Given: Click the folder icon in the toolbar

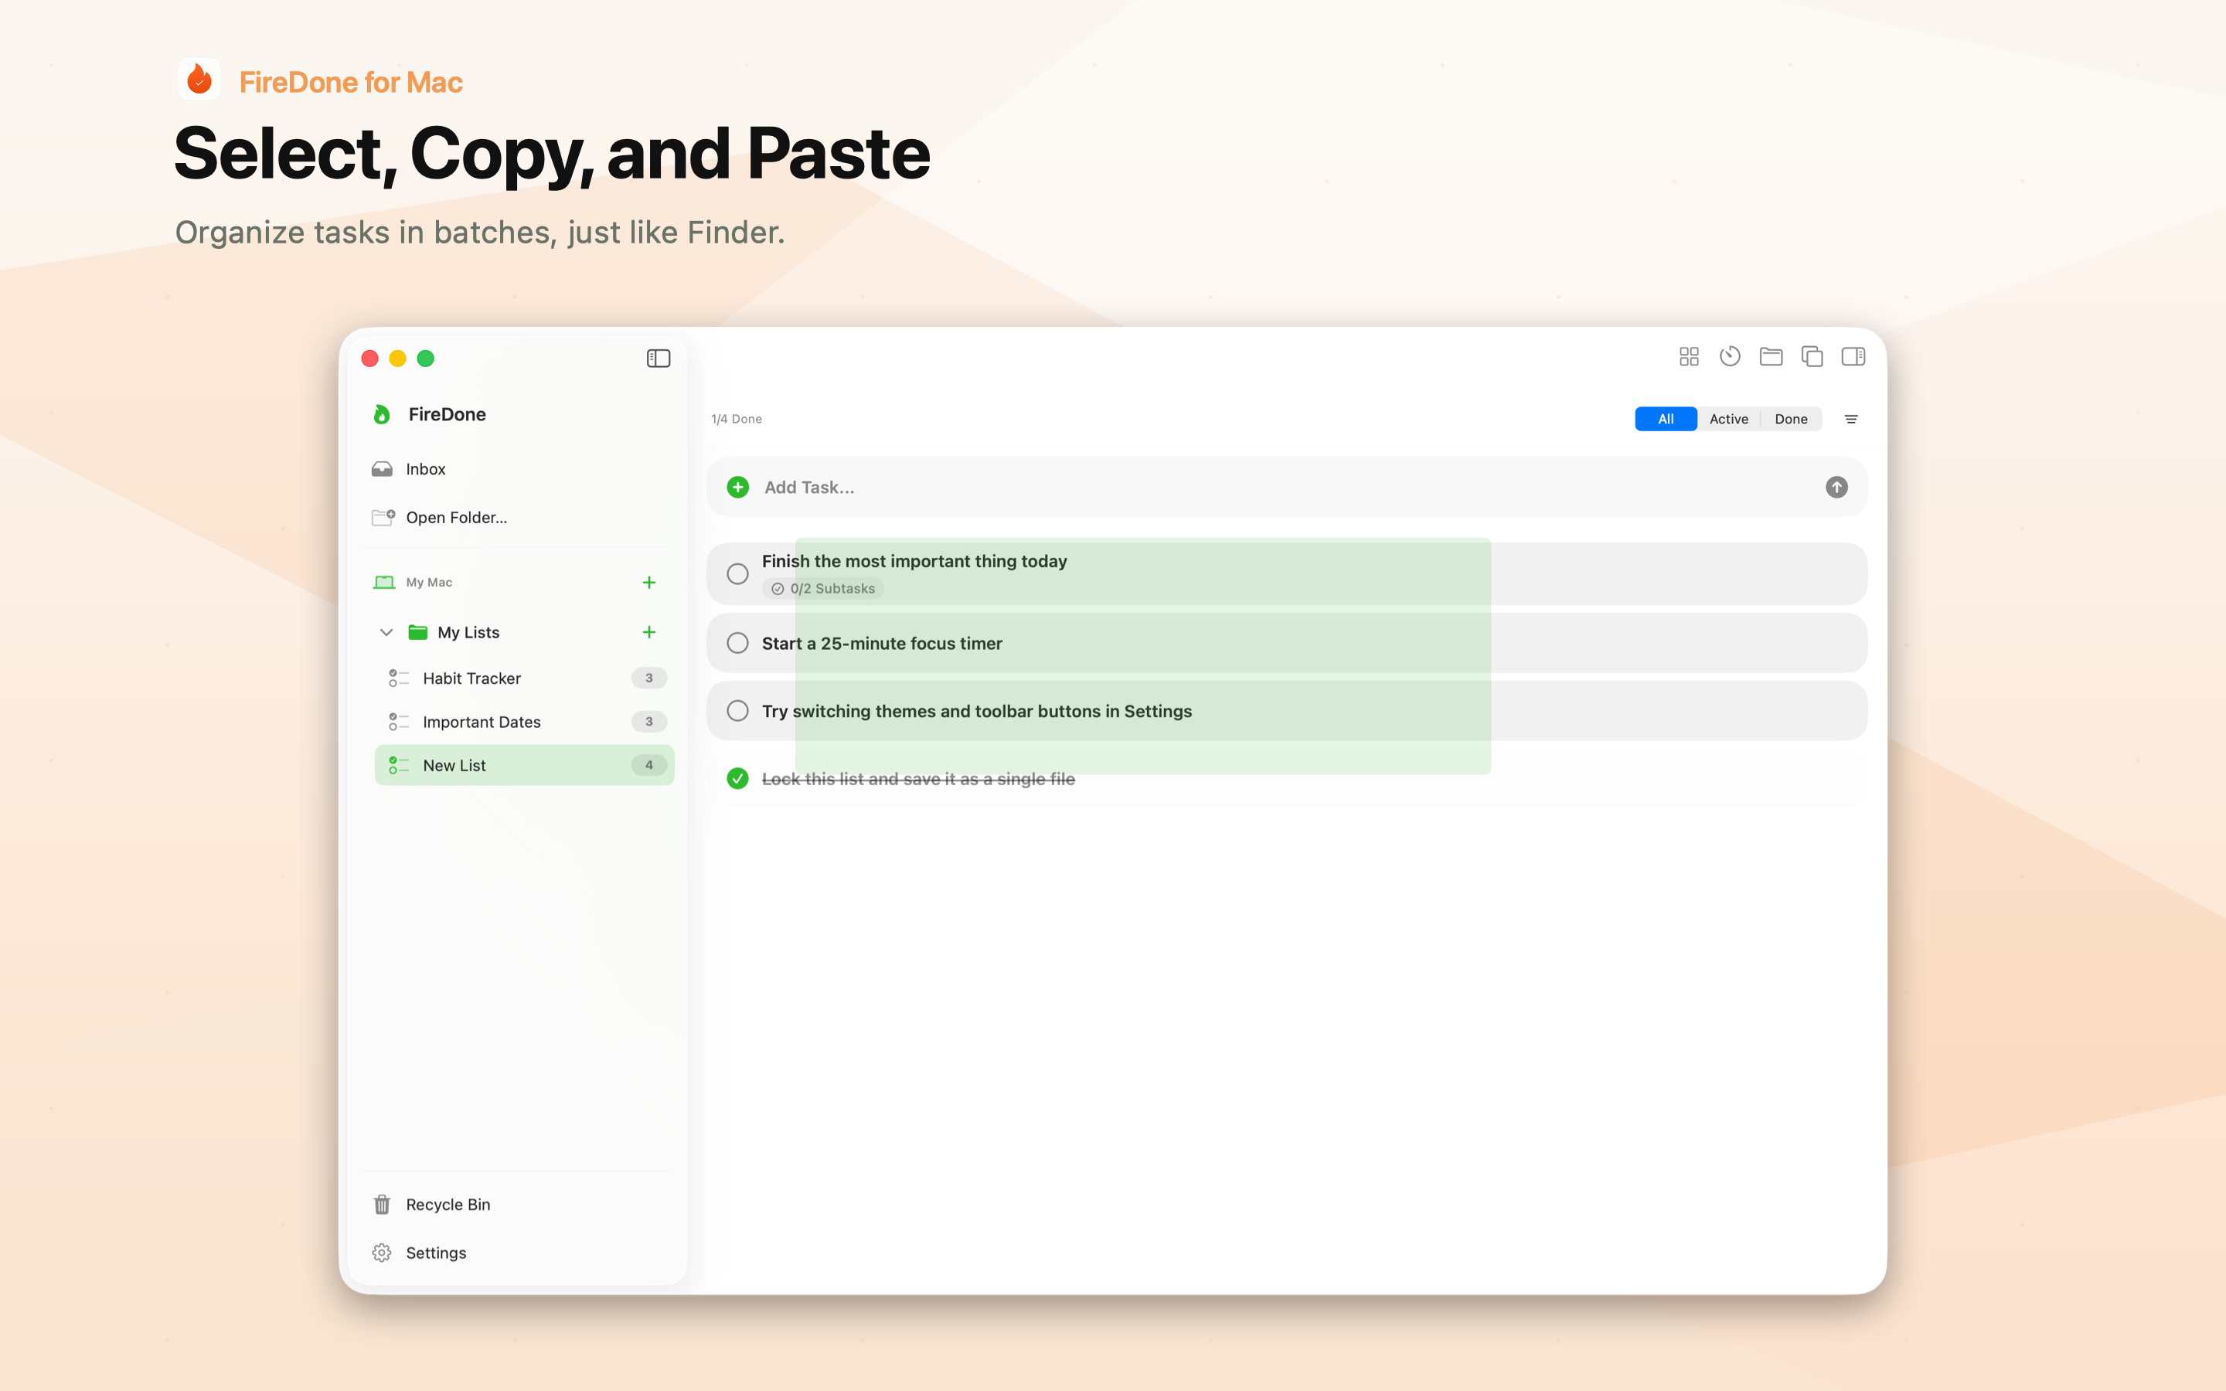Looking at the screenshot, I should [x=1771, y=356].
